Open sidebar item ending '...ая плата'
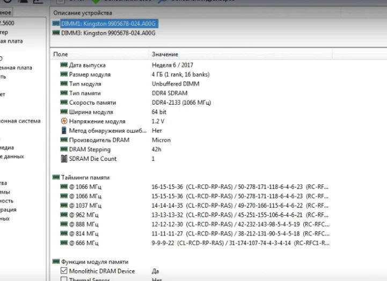The width and height of the screenshot is (387, 281). coord(11,41)
